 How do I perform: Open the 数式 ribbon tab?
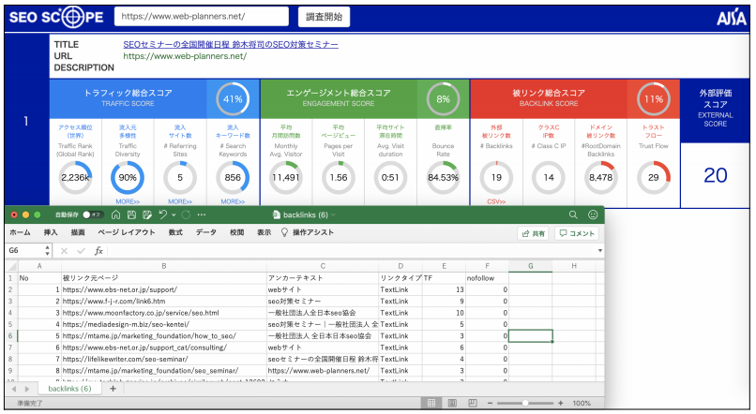tap(175, 232)
